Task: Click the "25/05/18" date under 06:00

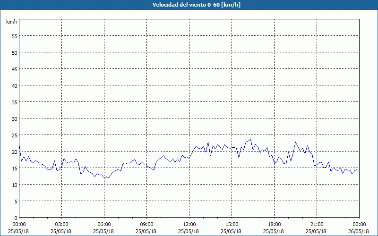Action: click(x=103, y=231)
